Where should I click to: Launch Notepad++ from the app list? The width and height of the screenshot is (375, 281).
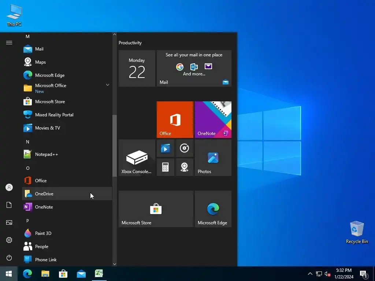67,154
